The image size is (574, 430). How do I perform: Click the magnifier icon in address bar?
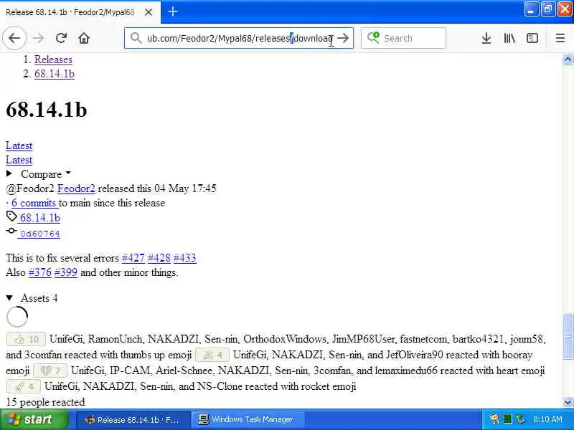point(136,38)
